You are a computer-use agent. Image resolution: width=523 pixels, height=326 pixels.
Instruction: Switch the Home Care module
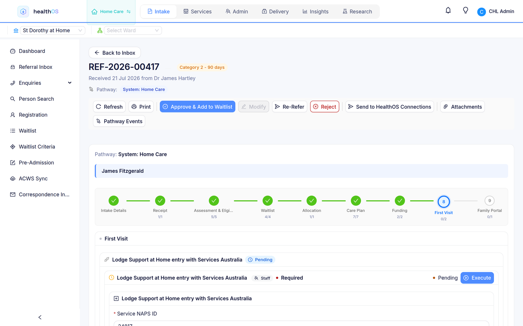[111, 12]
